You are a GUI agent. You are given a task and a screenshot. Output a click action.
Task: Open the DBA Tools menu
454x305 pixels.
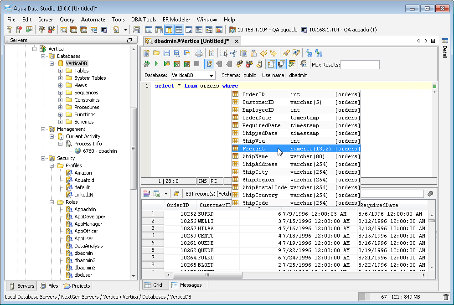144,20
